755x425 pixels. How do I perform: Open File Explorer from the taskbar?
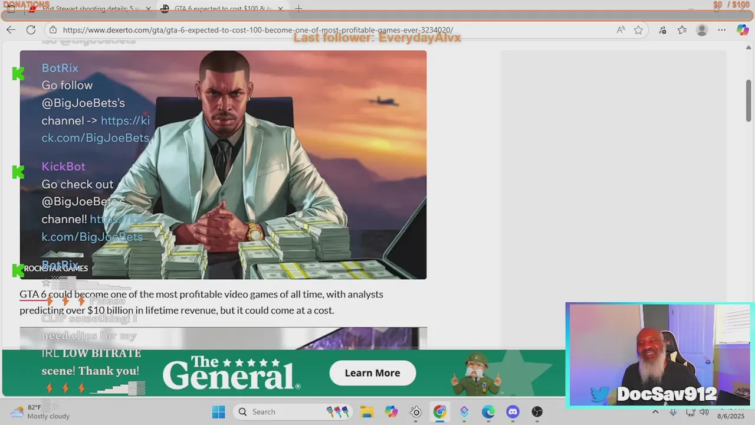(367, 412)
